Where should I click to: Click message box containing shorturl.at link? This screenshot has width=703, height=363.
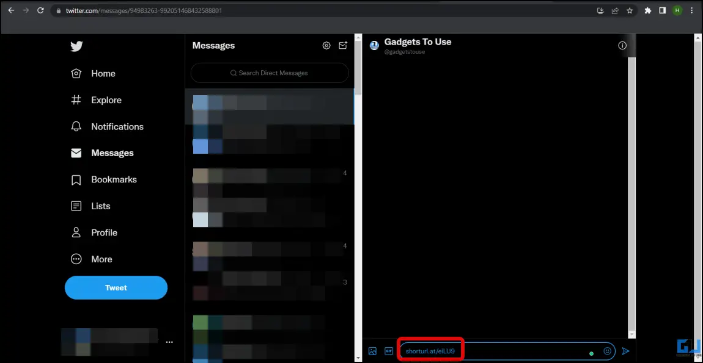pos(507,351)
